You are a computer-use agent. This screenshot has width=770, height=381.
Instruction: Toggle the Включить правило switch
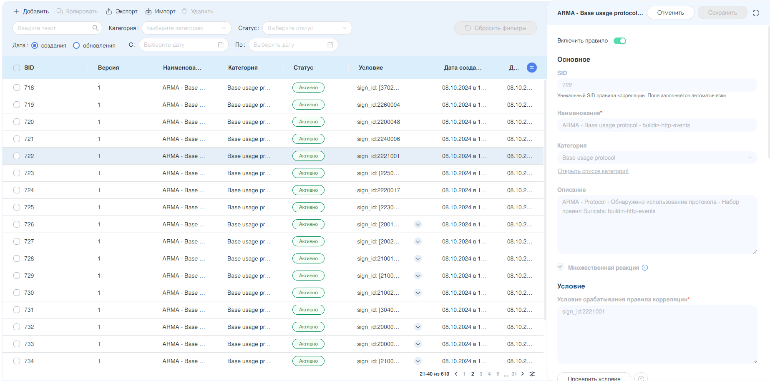pyautogui.click(x=619, y=41)
